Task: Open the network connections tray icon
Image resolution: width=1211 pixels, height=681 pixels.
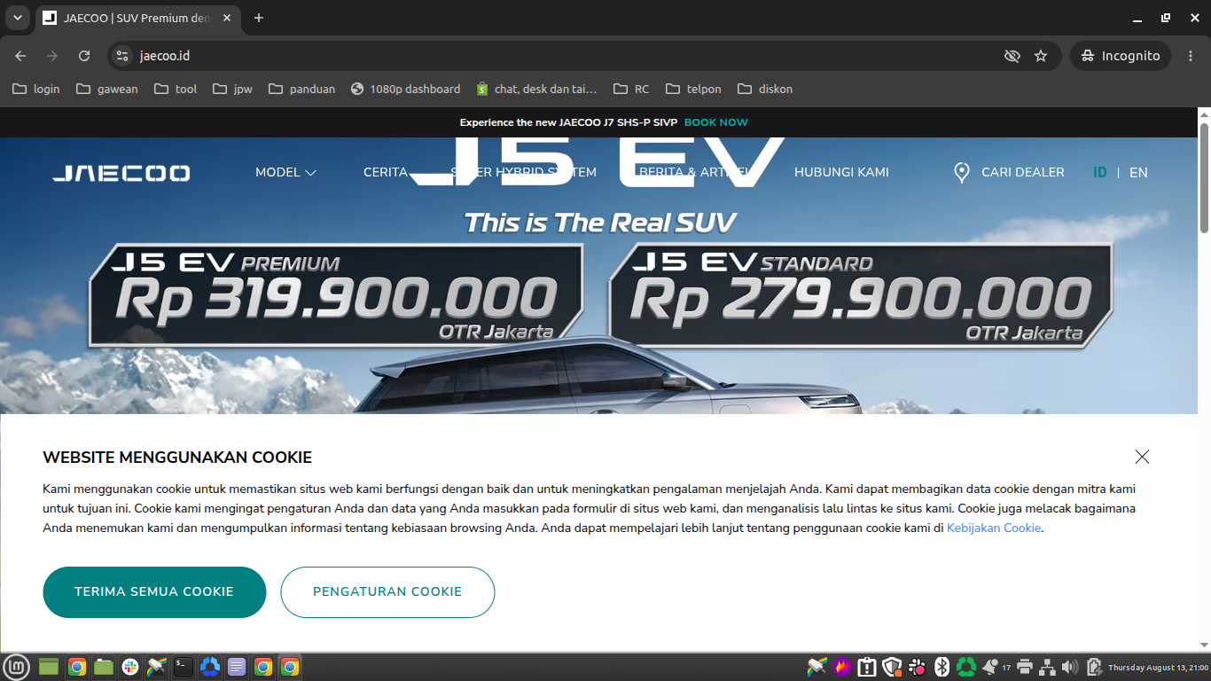Action: coord(1047,667)
